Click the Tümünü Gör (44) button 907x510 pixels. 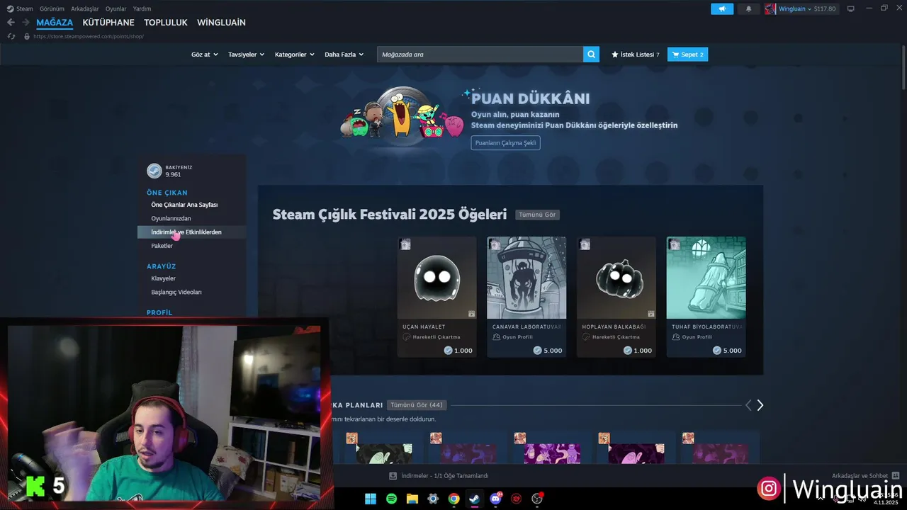[x=417, y=405]
